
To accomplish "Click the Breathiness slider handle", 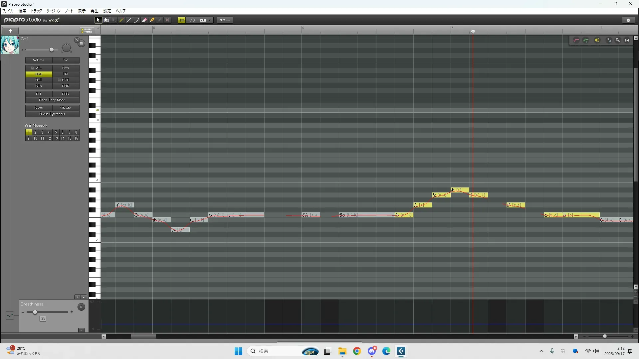I will point(35,312).
